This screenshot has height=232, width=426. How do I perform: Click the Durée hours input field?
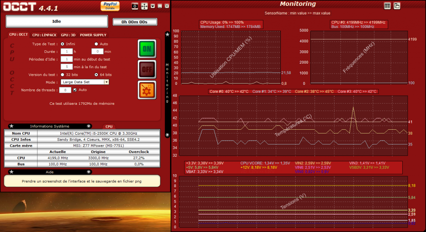click(67, 51)
